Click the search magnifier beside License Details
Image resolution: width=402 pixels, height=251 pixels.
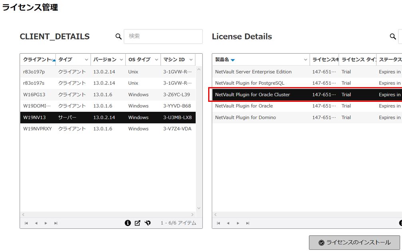point(393,37)
